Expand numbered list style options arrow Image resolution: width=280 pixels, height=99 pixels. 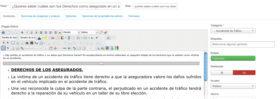[82, 38]
